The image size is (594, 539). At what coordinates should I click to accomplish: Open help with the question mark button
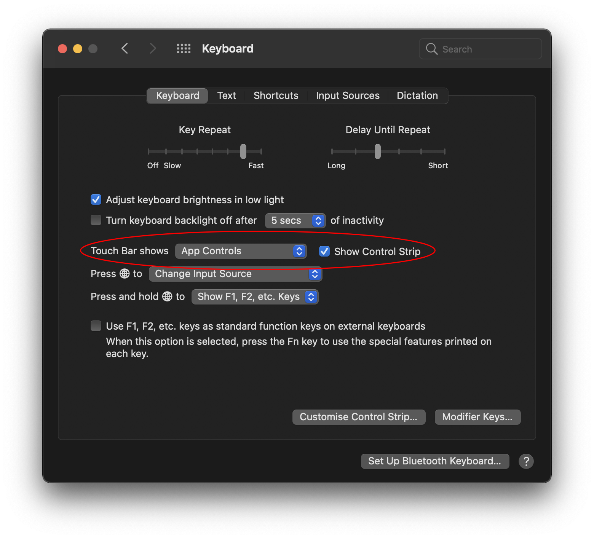pos(526,461)
